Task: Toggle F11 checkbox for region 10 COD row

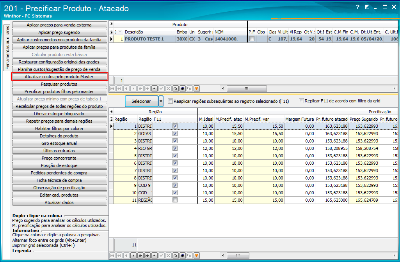Action: (175, 193)
